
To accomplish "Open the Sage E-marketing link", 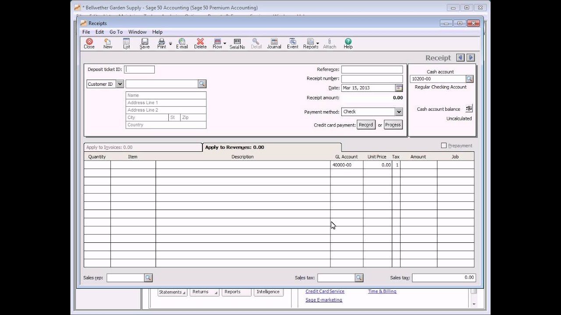I will [324, 300].
